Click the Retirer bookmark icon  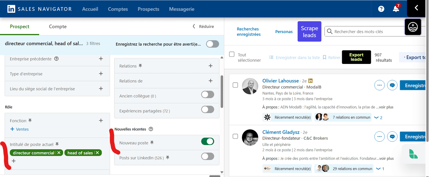tap(324, 57)
